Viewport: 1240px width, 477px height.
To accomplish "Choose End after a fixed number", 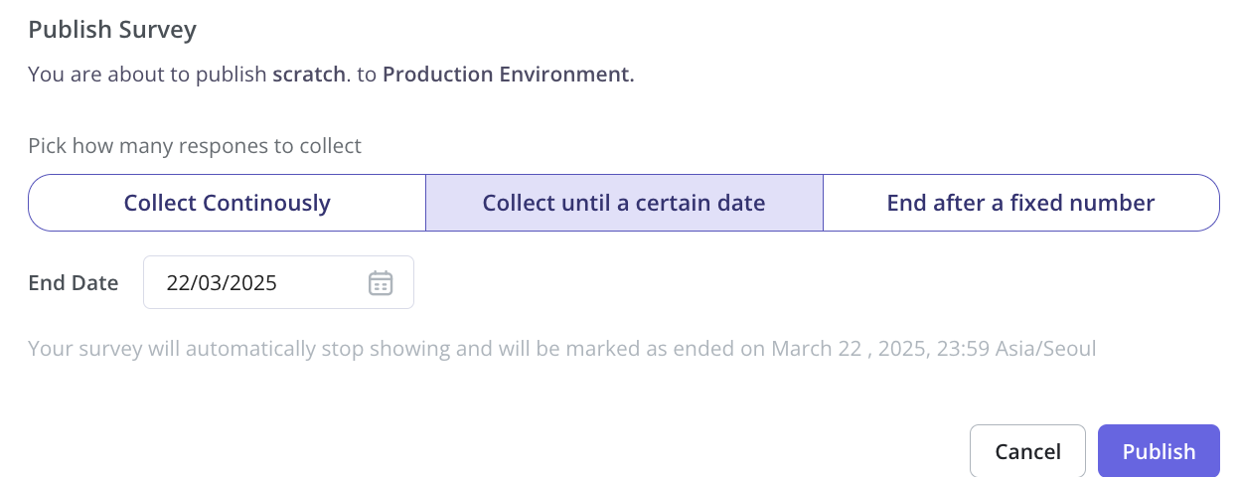I will [x=1020, y=203].
